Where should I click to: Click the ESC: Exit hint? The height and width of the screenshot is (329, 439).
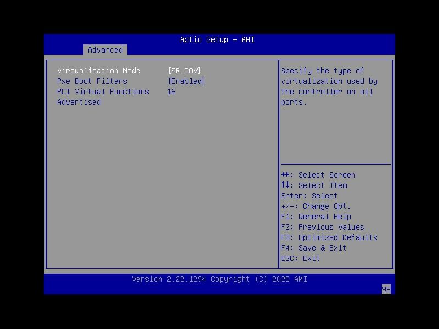[x=300, y=258]
